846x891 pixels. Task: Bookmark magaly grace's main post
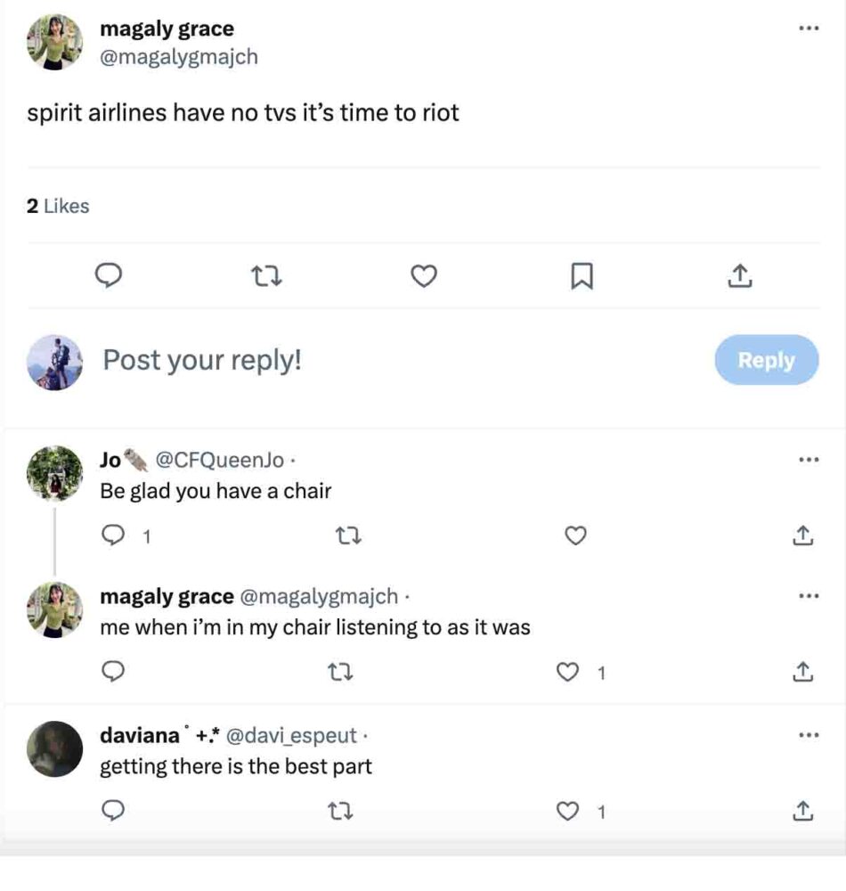pos(581,278)
